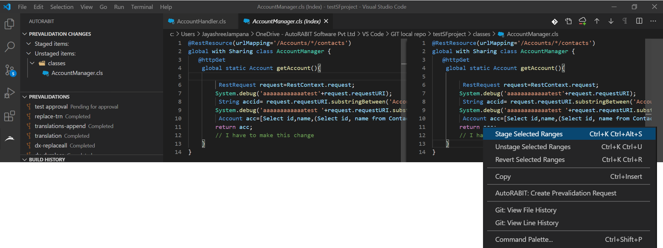Open the View menu
The height and width of the screenshot is (248, 663).
point(87,7)
